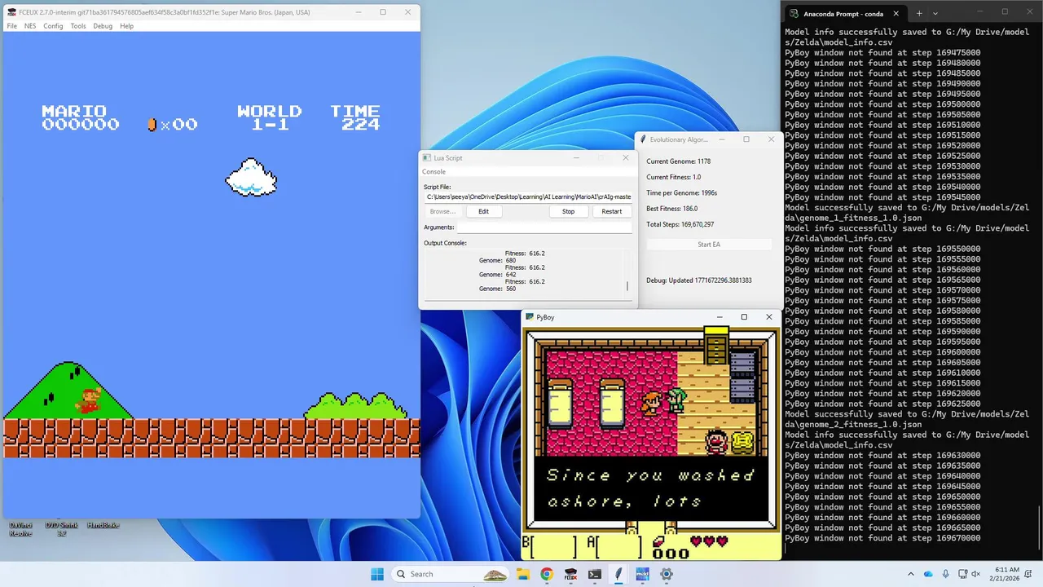
Task: Restart the Lua script
Action: click(x=612, y=211)
